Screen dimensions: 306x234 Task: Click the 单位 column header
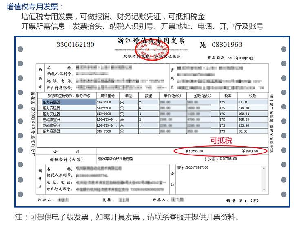tap(129, 96)
